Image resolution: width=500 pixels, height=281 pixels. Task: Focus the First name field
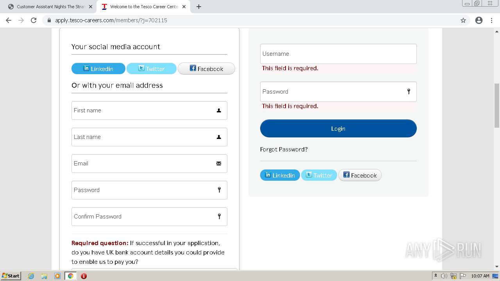click(149, 110)
